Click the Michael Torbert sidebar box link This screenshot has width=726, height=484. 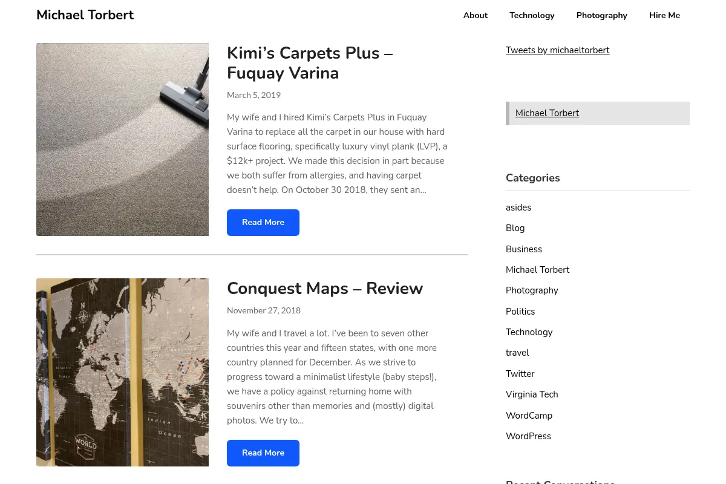pyautogui.click(x=548, y=113)
